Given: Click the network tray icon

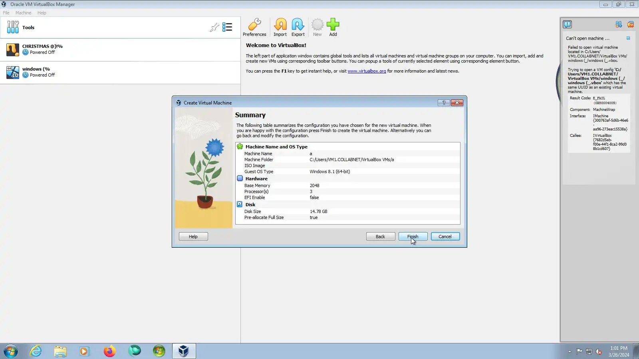Looking at the screenshot, I should (x=589, y=352).
